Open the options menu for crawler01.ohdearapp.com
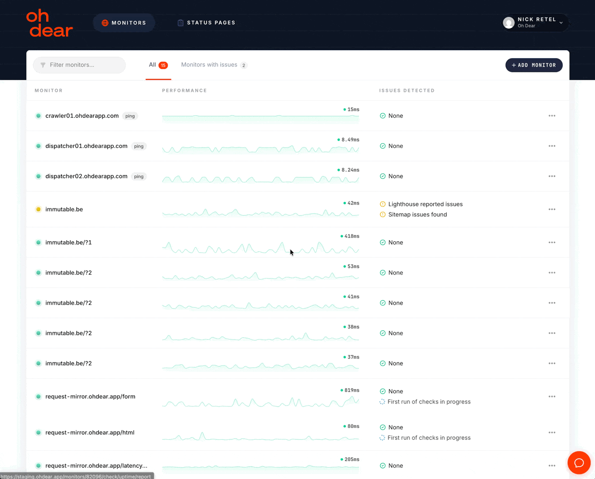 (552, 116)
